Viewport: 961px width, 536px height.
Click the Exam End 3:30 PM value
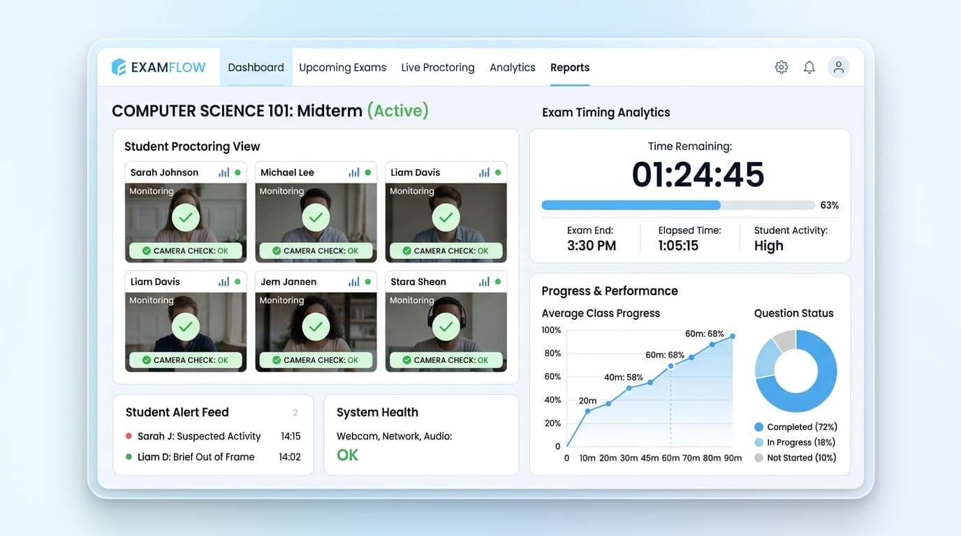click(x=592, y=246)
